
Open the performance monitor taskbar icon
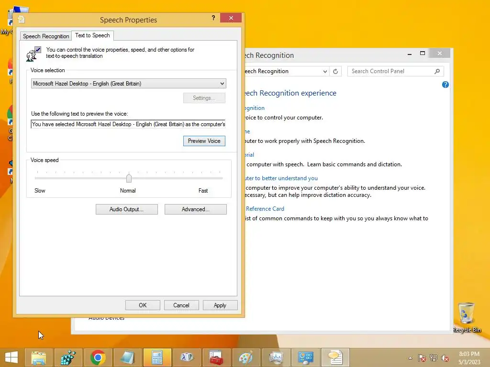pyautogui.click(x=276, y=357)
